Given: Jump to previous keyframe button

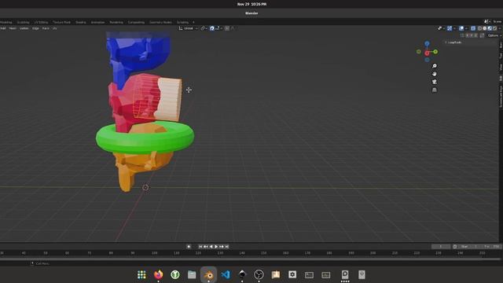Looking at the screenshot, I should (206, 246).
